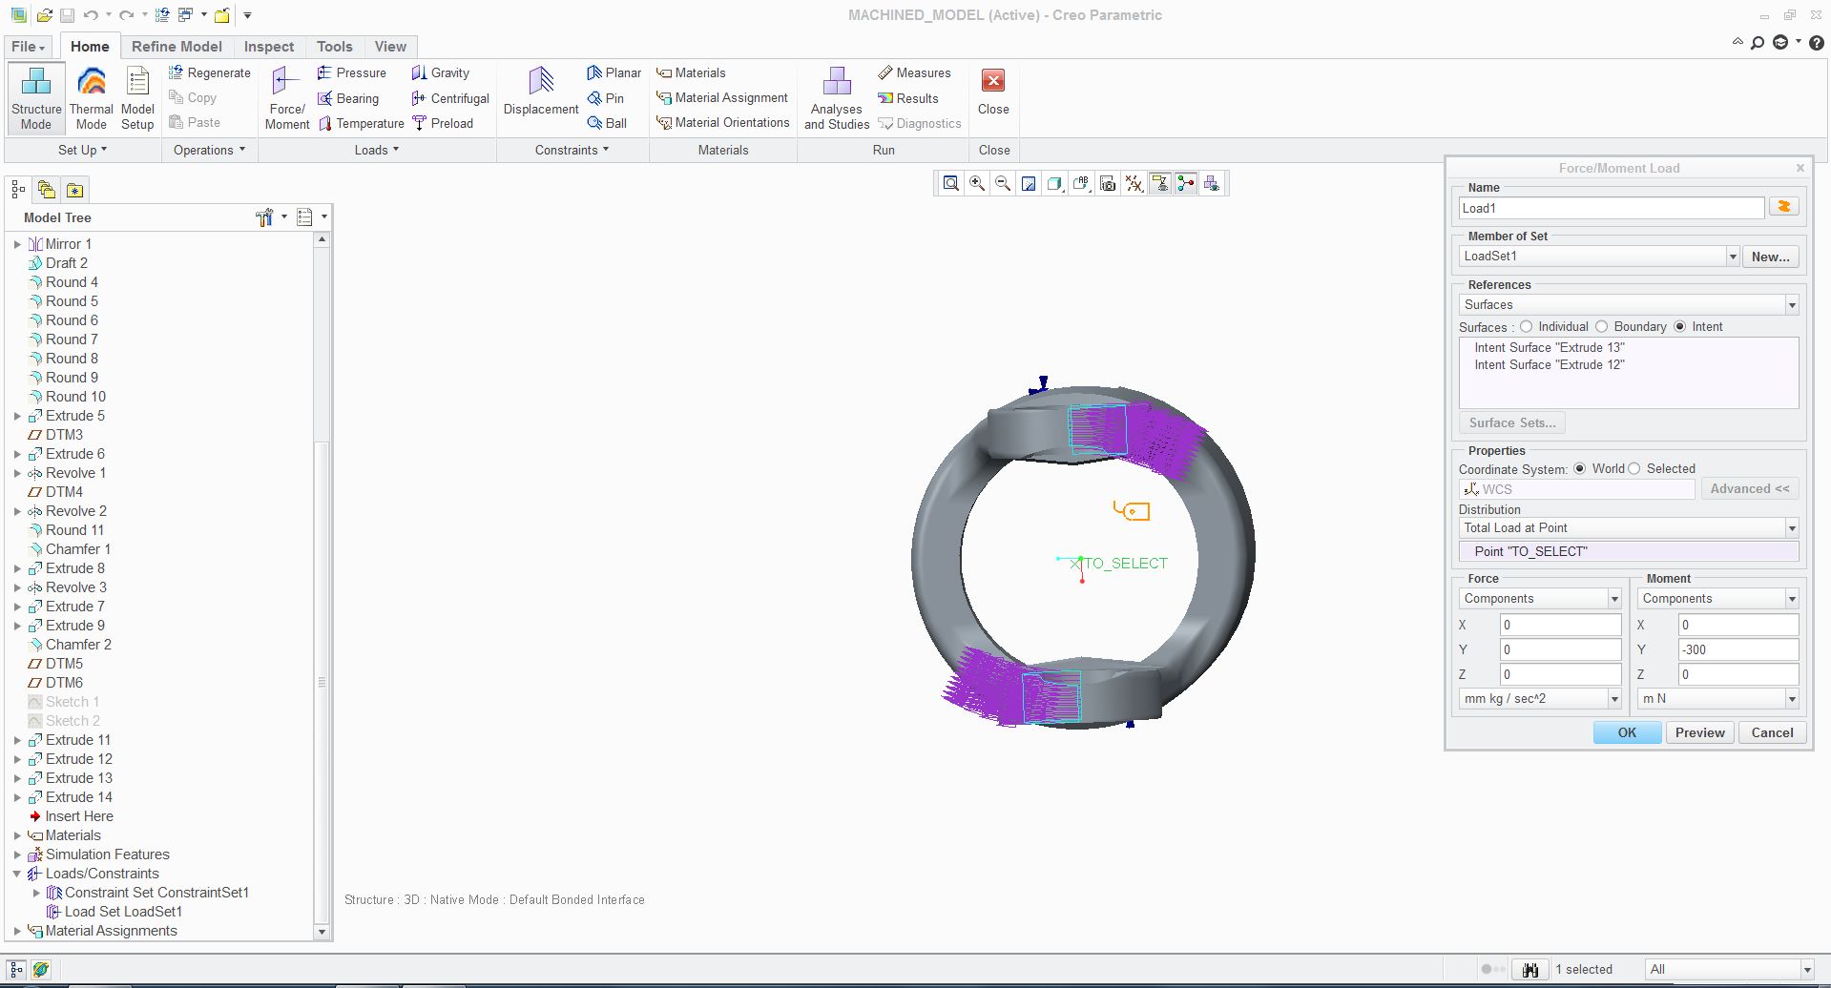Click the Moment Y value field
This screenshot has height=988, width=1831.
click(1737, 649)
